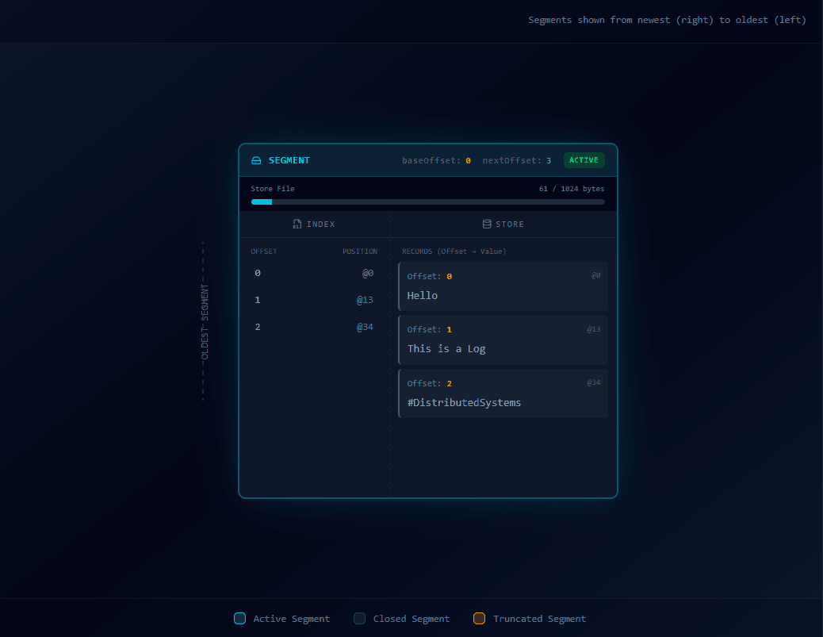Click the nextOffset value in header

click(x=548, y=161)
